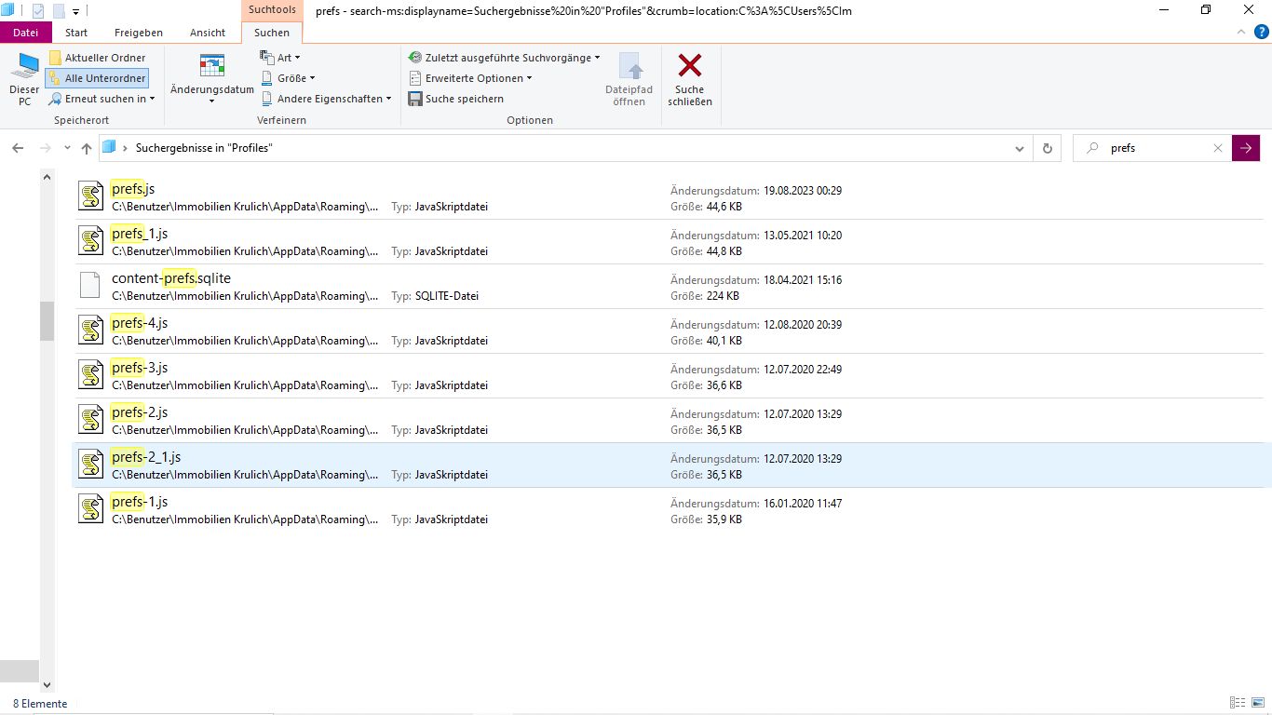
Task: Select the content-prefs.sqlite file
Action: click(x=171, y=278)
